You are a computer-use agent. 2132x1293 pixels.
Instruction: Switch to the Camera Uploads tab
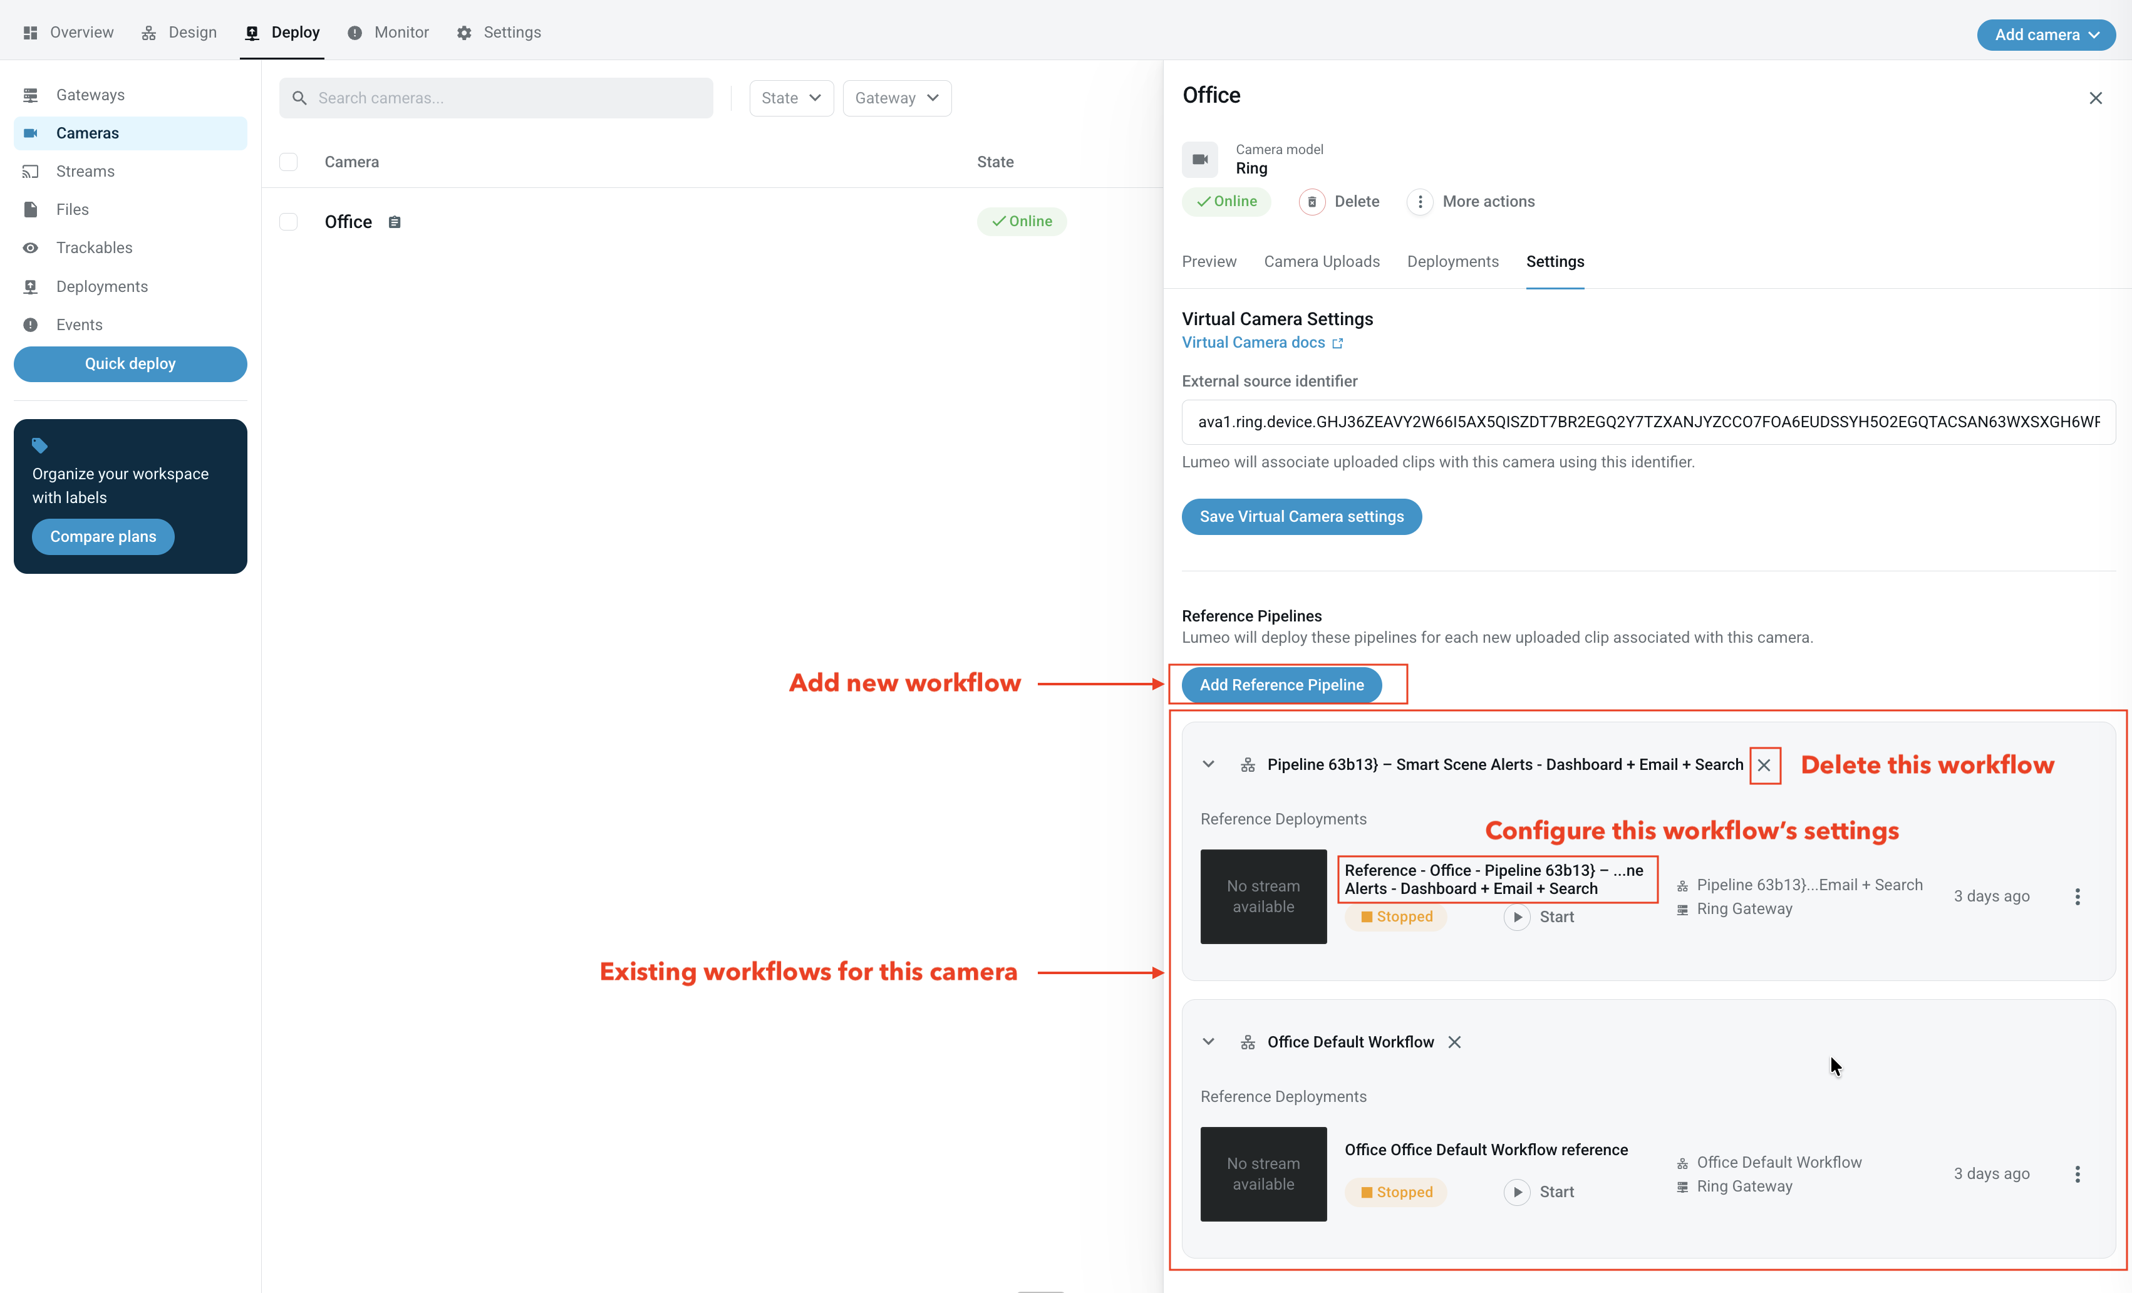1322,261
